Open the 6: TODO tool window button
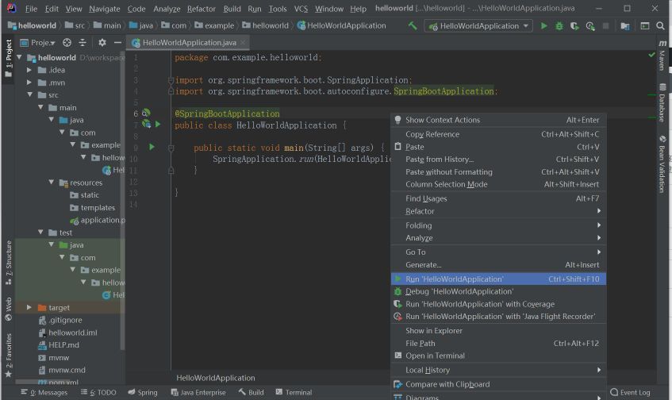The width and height of the screenshot is (672, 400). pyautogui.click(x=98, y=392)
